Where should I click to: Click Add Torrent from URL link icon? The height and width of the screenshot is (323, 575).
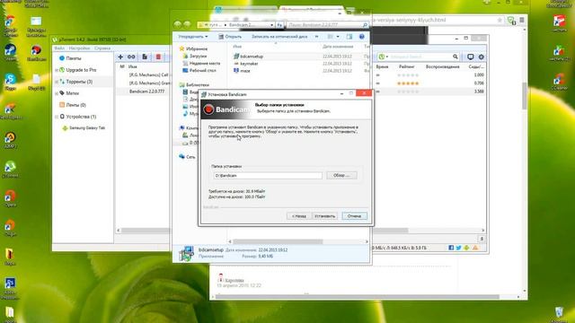click(131, 57)
